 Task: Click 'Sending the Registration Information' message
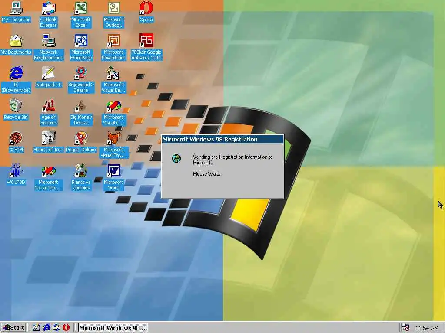tap(233, 160)
